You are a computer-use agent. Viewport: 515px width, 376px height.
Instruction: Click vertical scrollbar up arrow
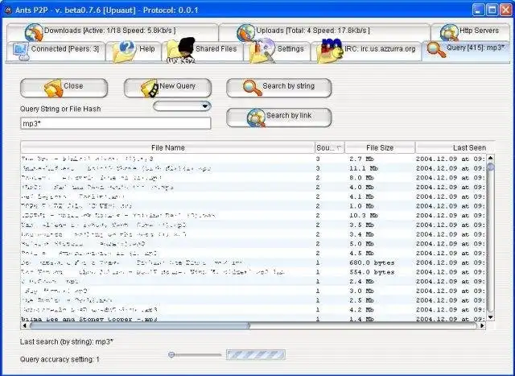[x=490, y=158]
